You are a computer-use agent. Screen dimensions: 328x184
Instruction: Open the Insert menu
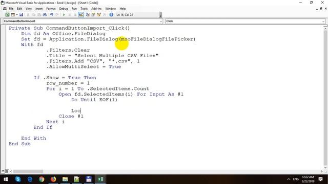39,9
